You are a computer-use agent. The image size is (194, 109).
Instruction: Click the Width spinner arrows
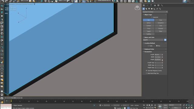click(x=162, y=57)
